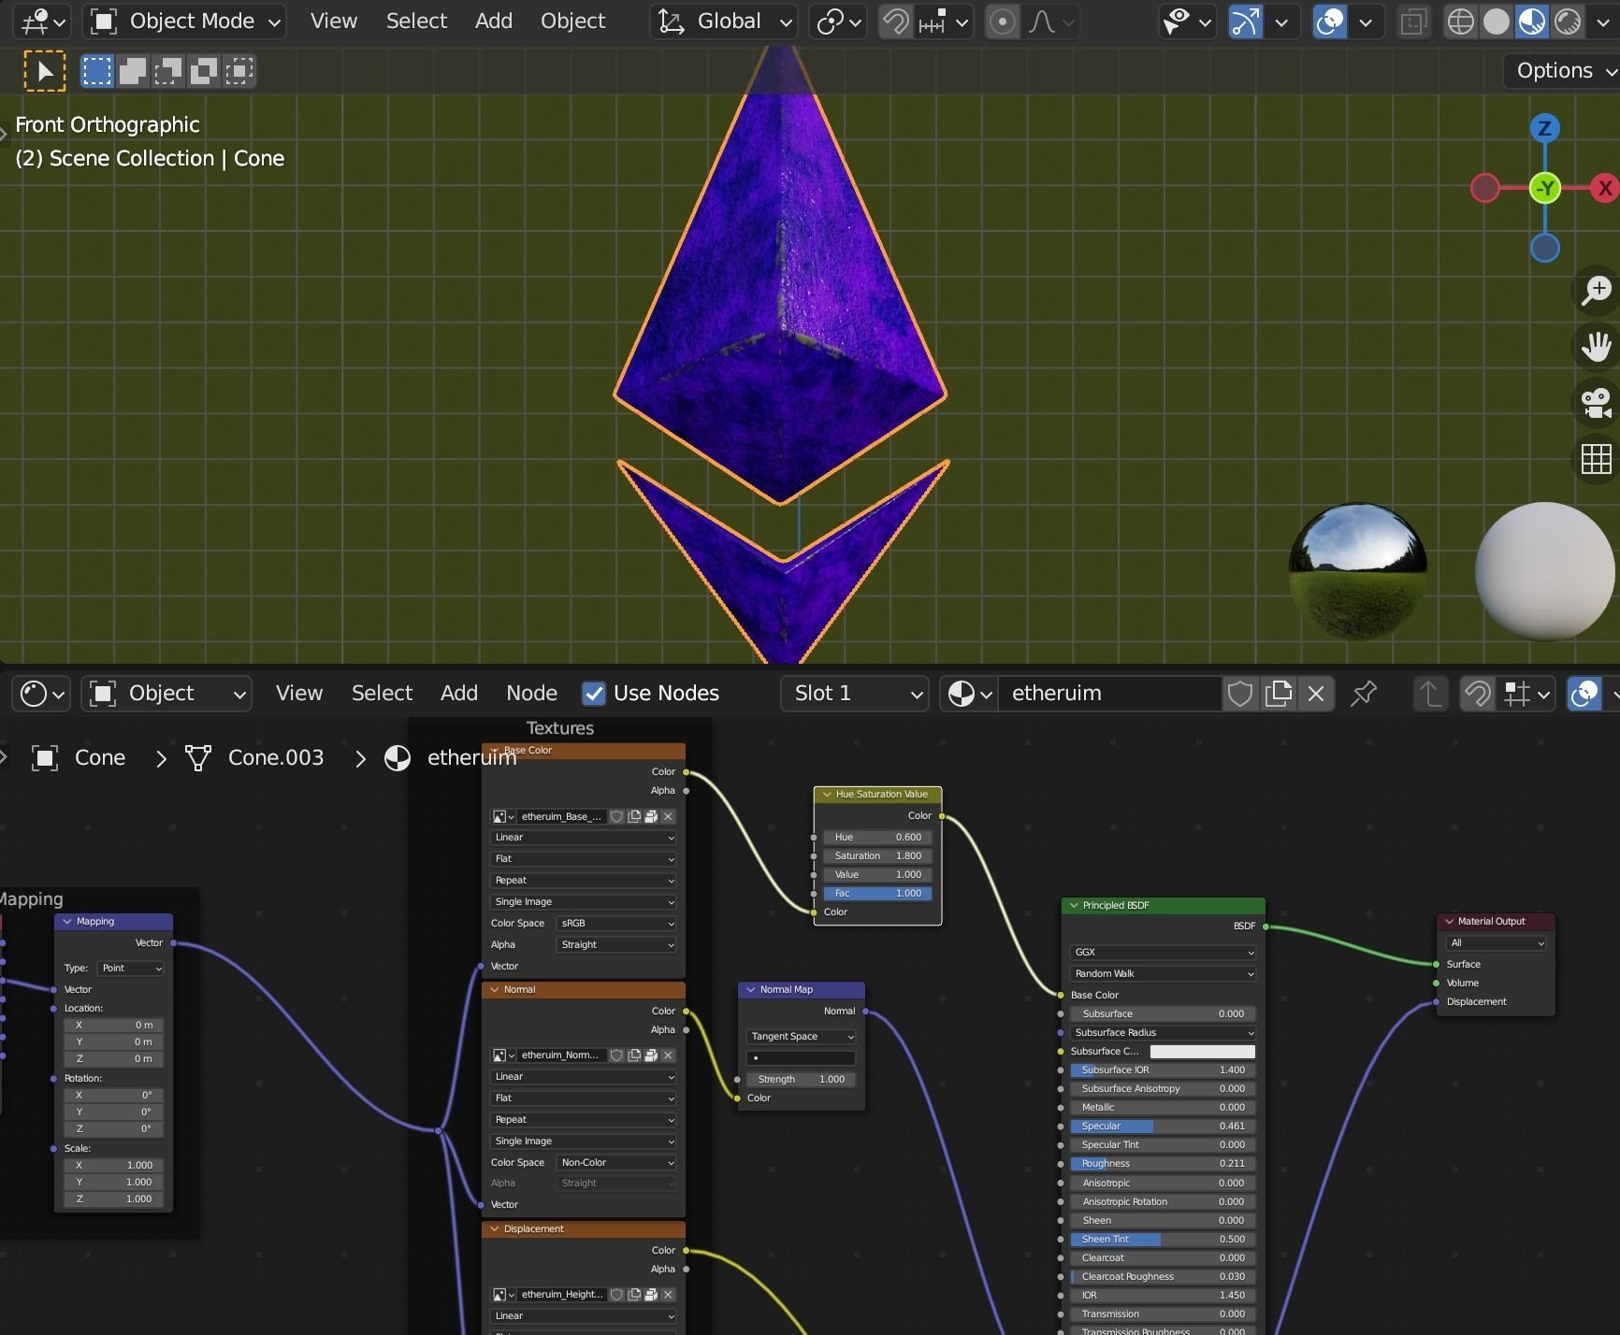
Task: Toggle node editor snapping magnet
Action: 1477,694
